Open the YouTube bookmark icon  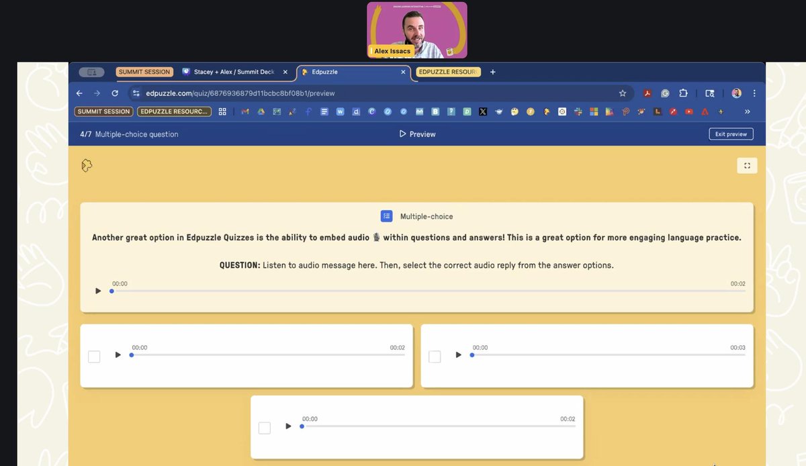pyautogui.click(x=688, y=111)
